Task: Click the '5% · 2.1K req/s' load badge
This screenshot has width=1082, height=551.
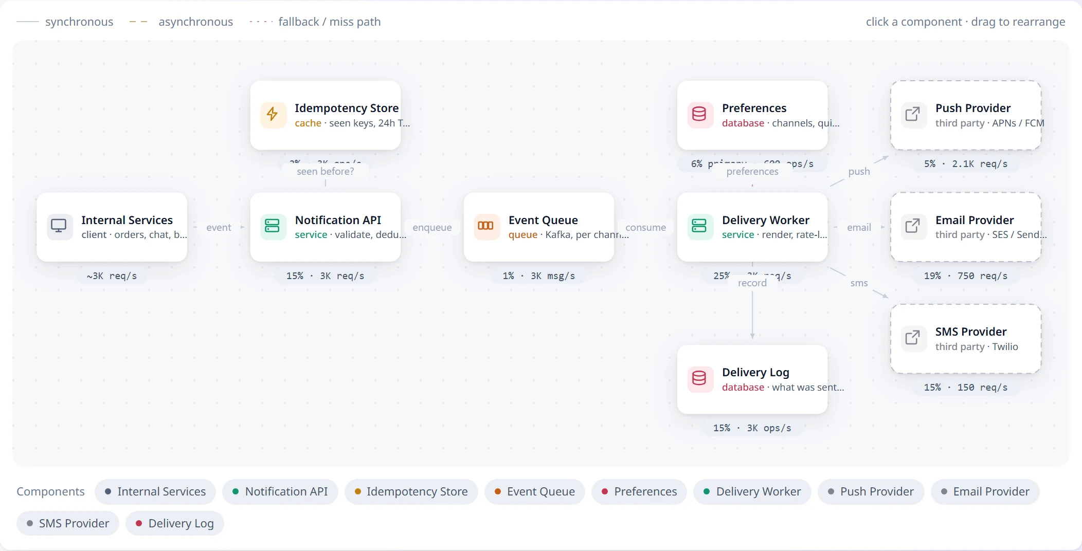Action: pos(966,164)
